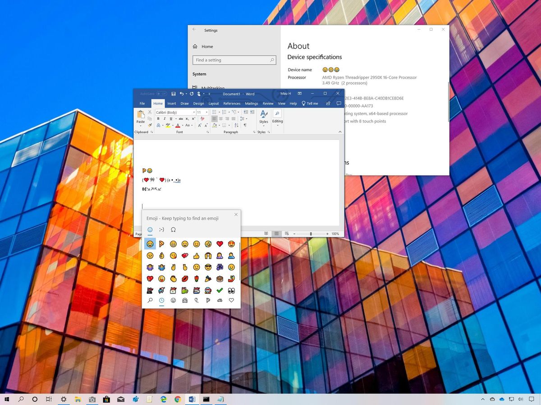541x405 pixels.
Task: Select the Format Painter tool
Action: coord(151,125)
